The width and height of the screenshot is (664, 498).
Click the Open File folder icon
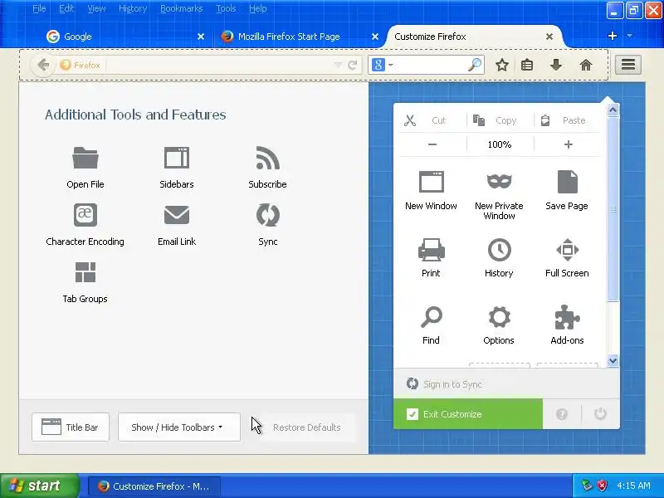pos(85,158)
